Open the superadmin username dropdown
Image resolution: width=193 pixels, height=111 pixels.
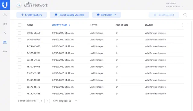[175, 6]
